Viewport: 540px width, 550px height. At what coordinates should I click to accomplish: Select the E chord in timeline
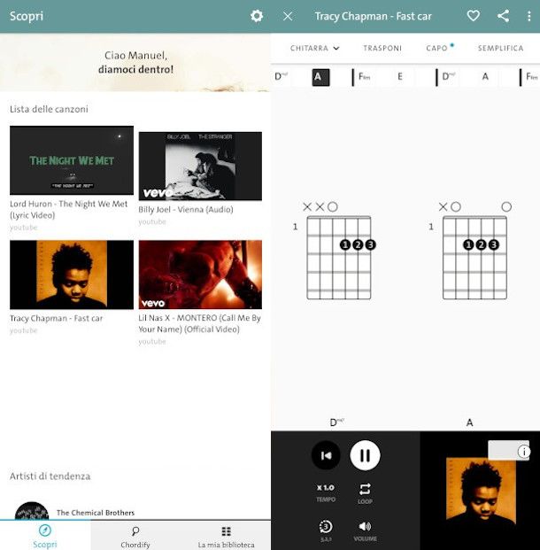pos(400,76)
